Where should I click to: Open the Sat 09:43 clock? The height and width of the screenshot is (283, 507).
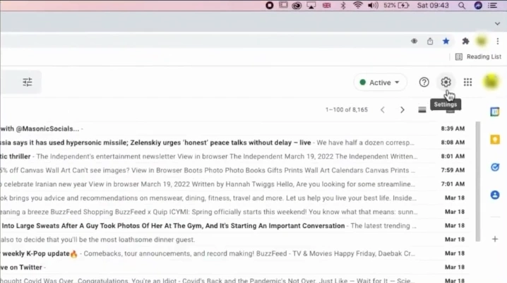[x=433, y=6]
